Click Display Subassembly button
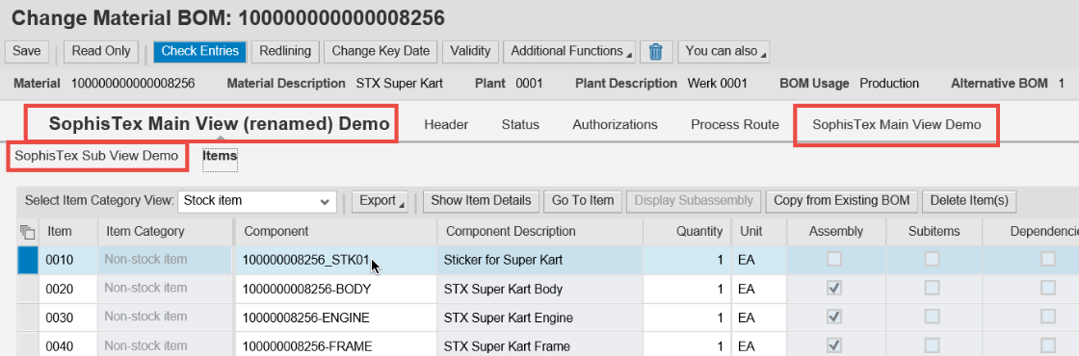The height and width of the screenshot is (356, 1079). pos(694,201)
